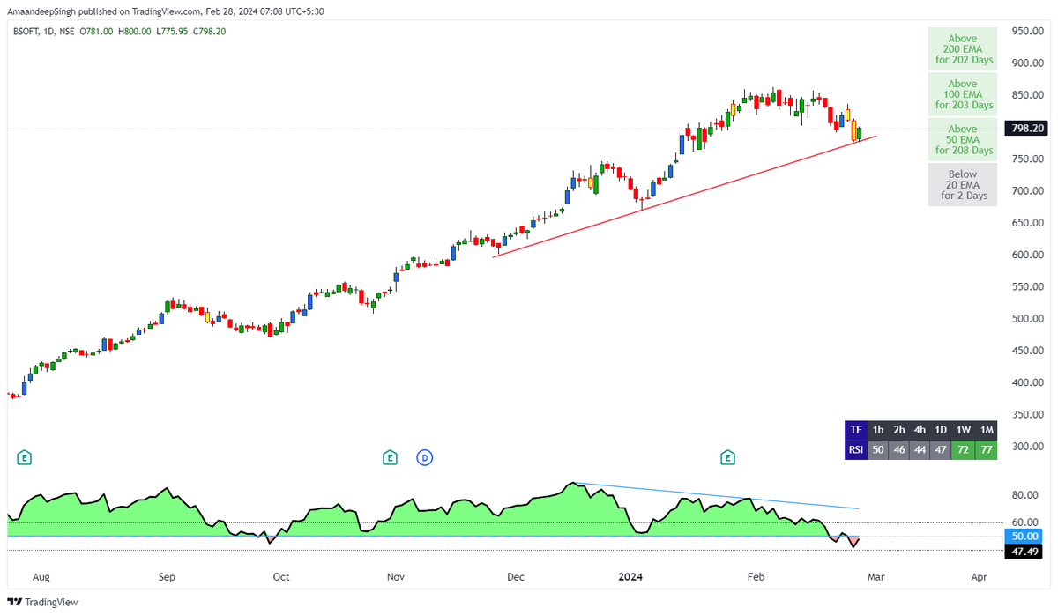Select the blue RSI divergence line

(717, 496)
